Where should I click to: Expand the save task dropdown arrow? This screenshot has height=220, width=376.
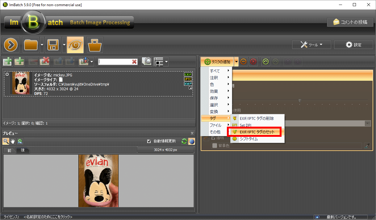[x=64, y=45]
